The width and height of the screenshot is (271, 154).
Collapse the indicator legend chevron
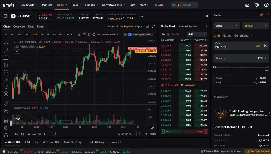(x=17, y=51)
